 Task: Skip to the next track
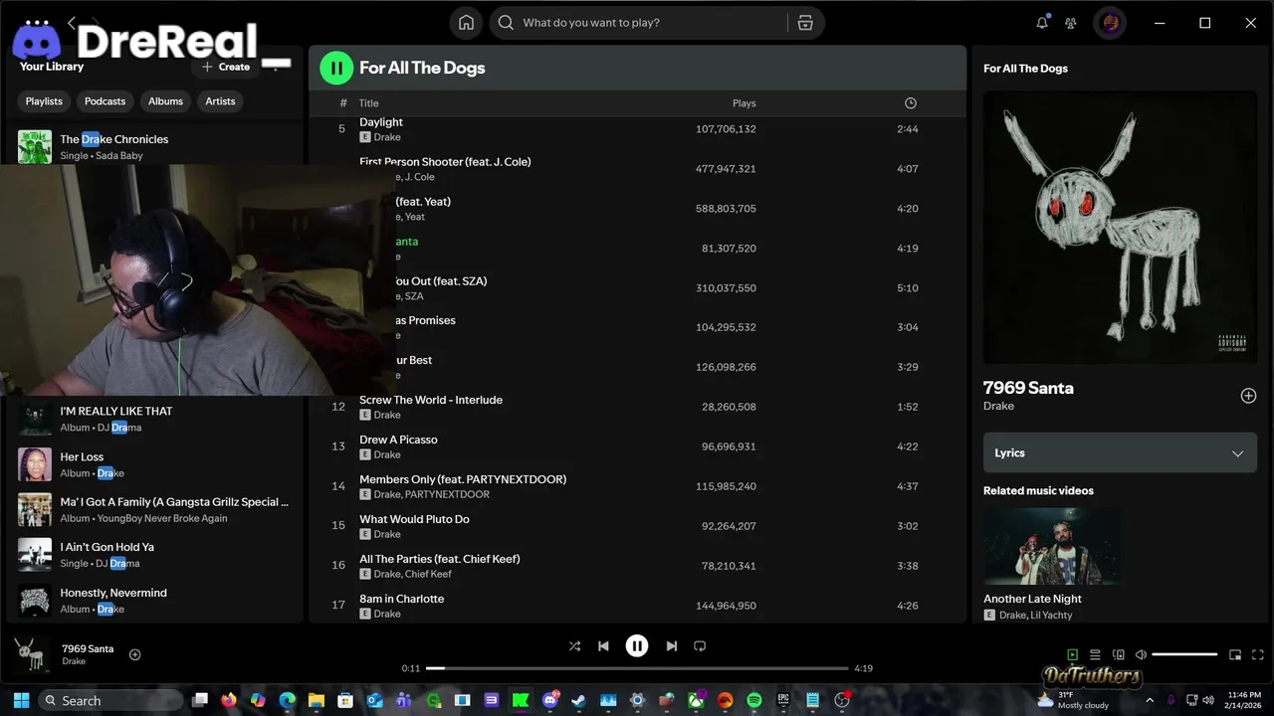pos(672,646)
